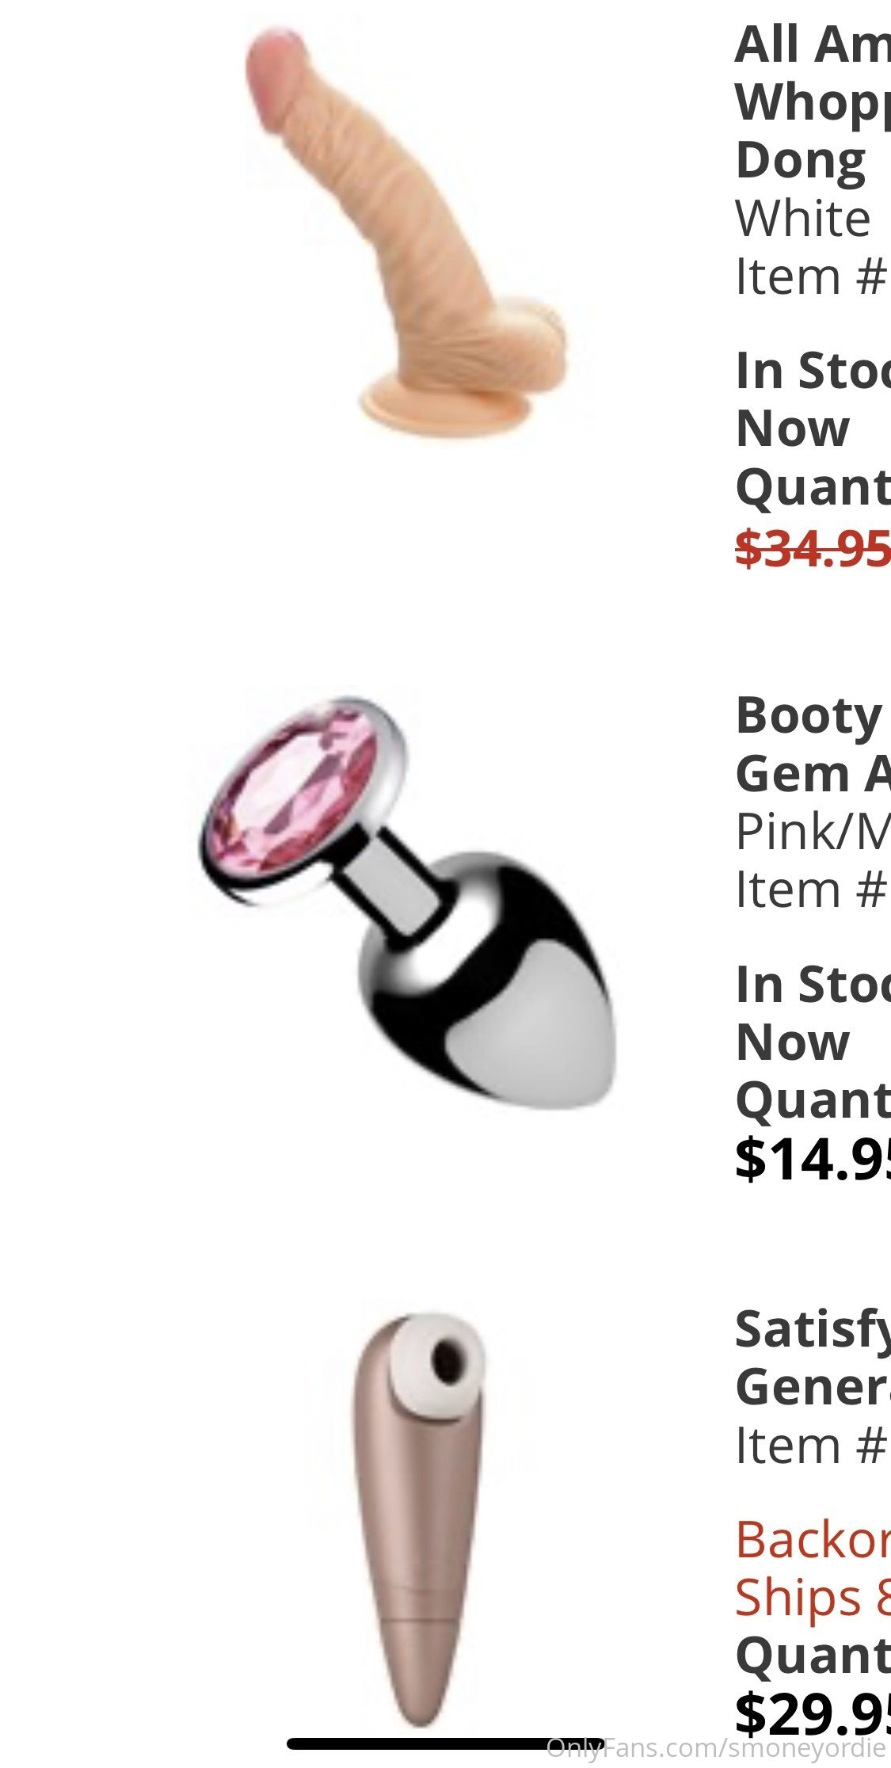Tap 'In Stock Now' on the Booty Gem item
This screenshot has width=891, height=1768.
(x=813, y=1012)
